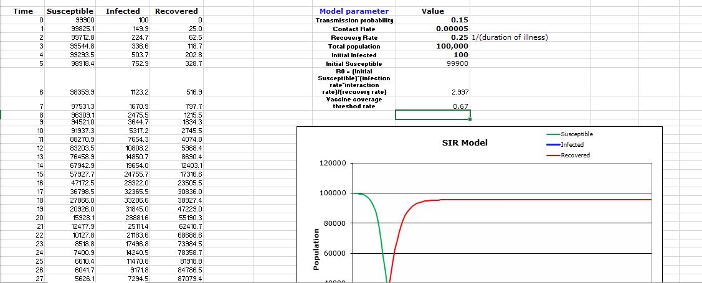Select Infected value 149.9
Image resolution: width=702 pixels, height=283 pixels.
(123, 29)
